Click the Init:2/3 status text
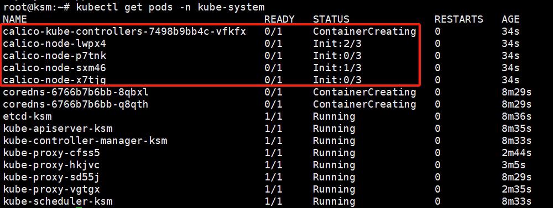The width and height of the screenshot is (553, 208). pos(337,44)
